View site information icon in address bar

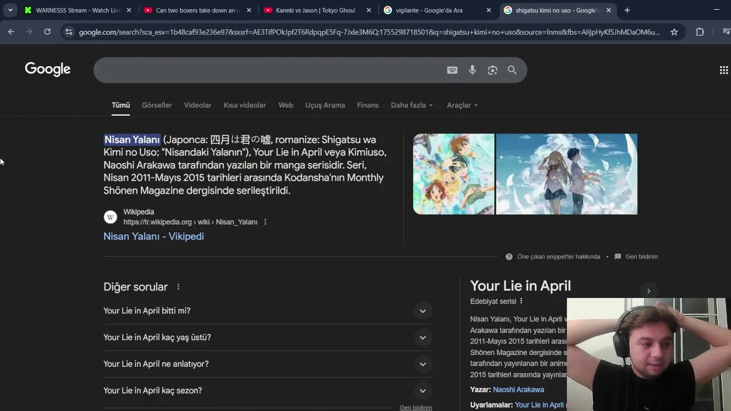[69, 32]
